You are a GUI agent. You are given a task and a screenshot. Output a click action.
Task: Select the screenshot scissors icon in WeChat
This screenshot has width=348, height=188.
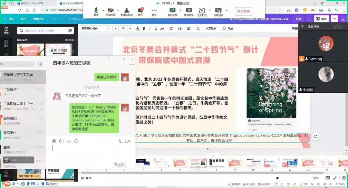(x=68, y=141)
